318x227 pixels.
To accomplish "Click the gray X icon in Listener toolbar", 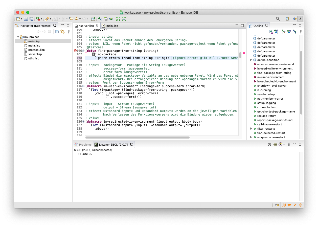I will (x=269, y=145).
